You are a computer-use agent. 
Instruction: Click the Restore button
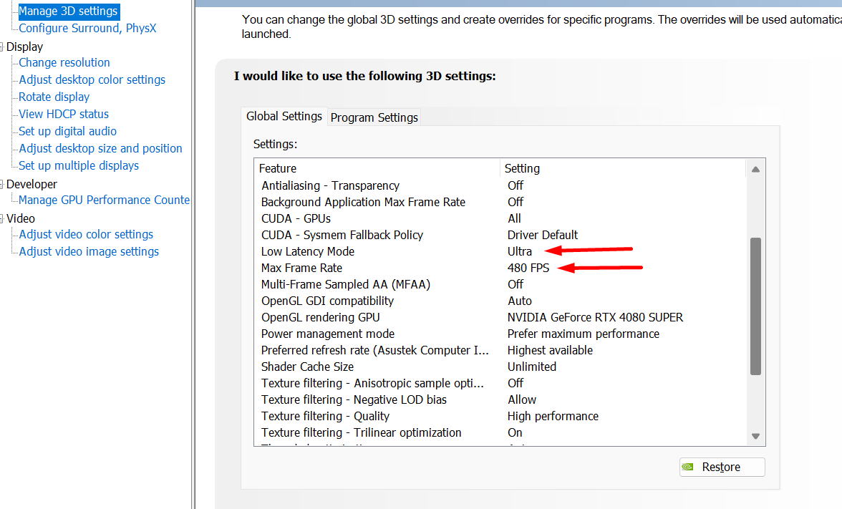[722, 467]
